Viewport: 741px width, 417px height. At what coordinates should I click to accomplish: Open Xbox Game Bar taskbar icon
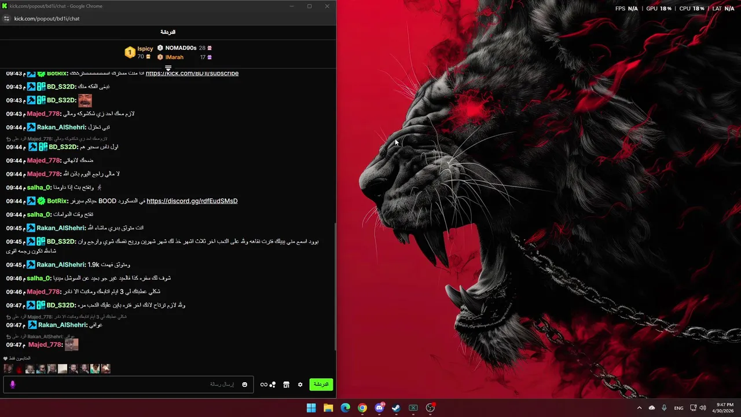click(x=413, y=408)
